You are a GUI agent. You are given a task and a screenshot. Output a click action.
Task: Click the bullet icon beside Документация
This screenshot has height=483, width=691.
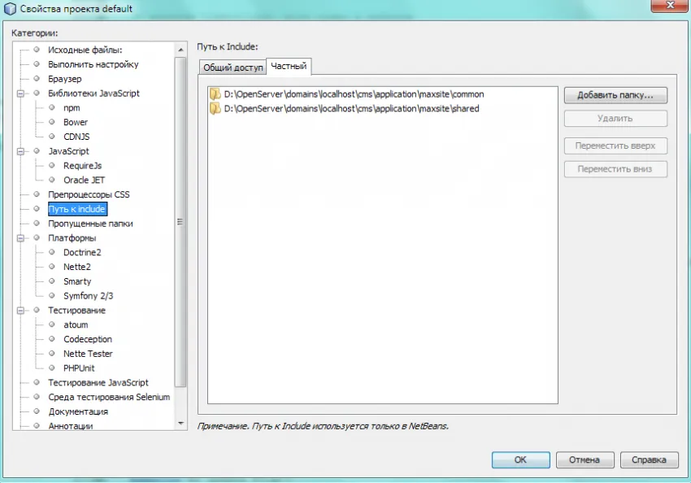(37, 411)
